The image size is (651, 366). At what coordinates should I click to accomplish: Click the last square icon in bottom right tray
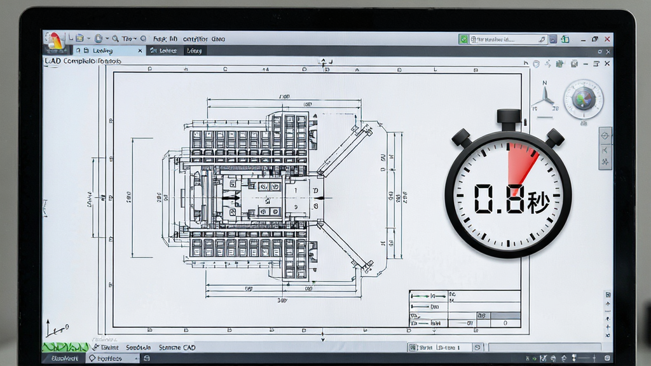(607, 358)
